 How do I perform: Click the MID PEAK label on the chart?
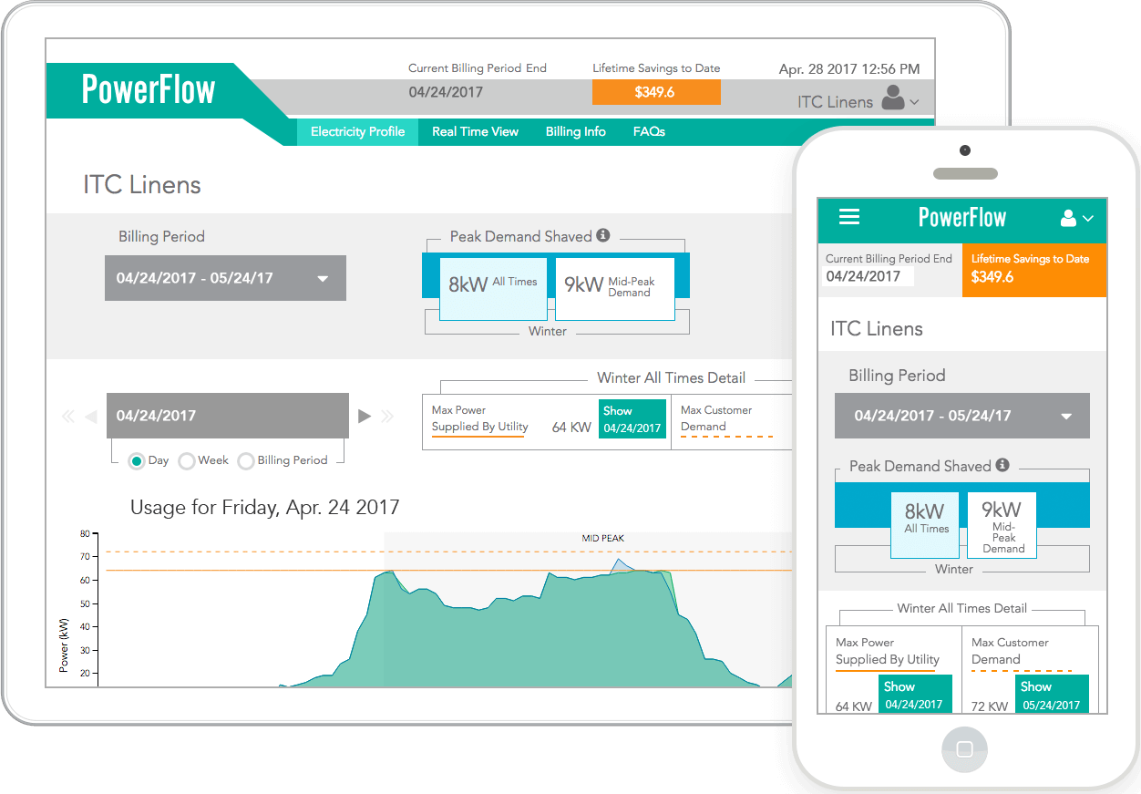coord(603,539)
